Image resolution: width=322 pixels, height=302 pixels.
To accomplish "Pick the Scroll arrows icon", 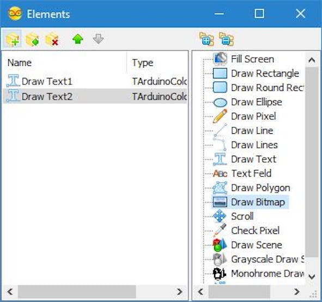I will pos(220,216).
